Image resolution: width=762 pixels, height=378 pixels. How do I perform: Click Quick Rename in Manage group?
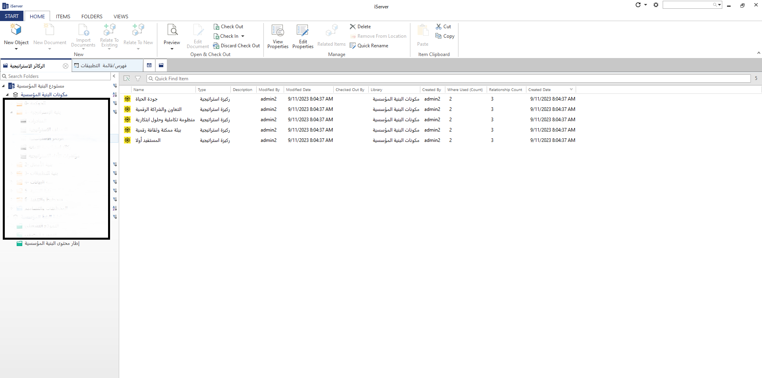(369, 46)
